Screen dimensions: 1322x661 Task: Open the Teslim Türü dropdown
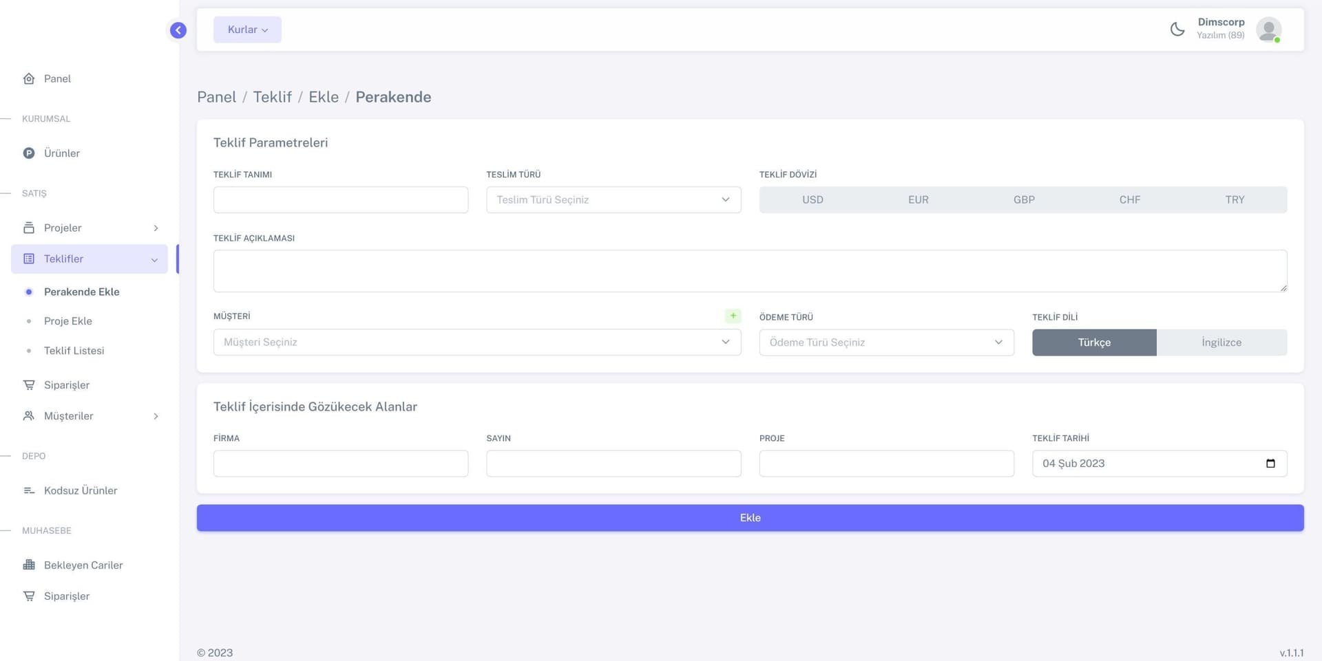click(613, 199)
